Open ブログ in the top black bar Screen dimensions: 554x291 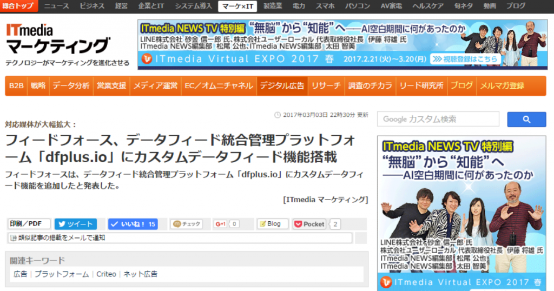[516, 6]
